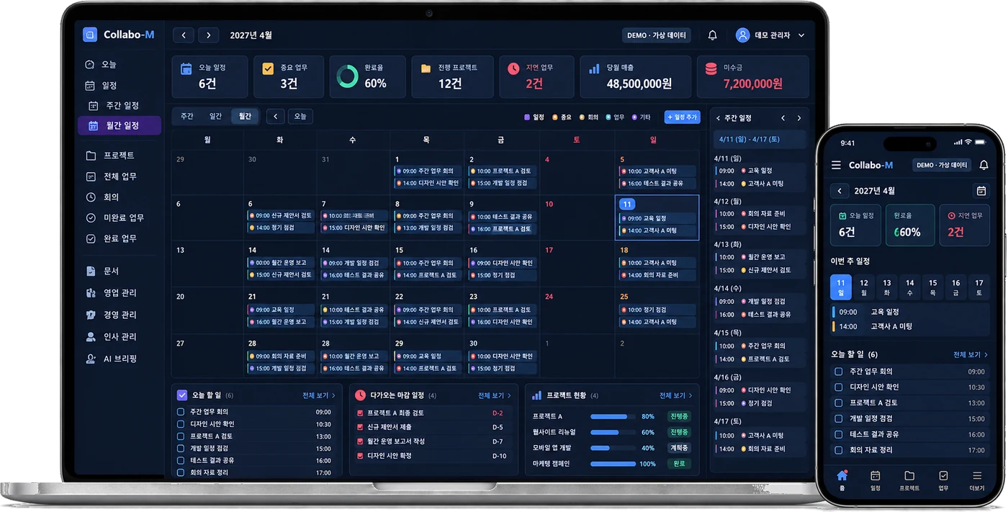
Task: Click the 웹사이트 리뉴얼 progress bar
Action: 612,432
